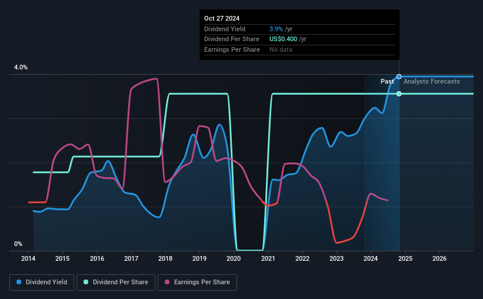Screen dimensions: 483x299
Task: Click the 3.9% dividend yield value
Action: pos(276,29)
